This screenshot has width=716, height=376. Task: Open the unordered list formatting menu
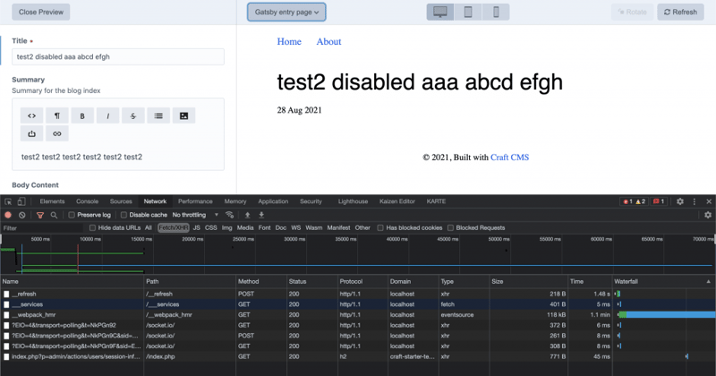pyautogui.click(x=158, y=115)
